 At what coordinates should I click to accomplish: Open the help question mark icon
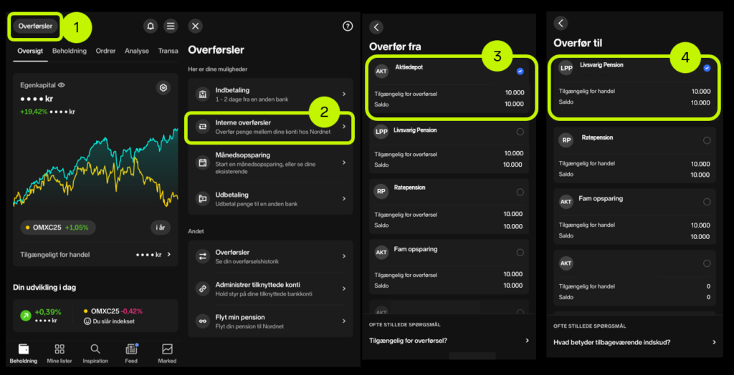pyautogui.click(x=348, y=26)
